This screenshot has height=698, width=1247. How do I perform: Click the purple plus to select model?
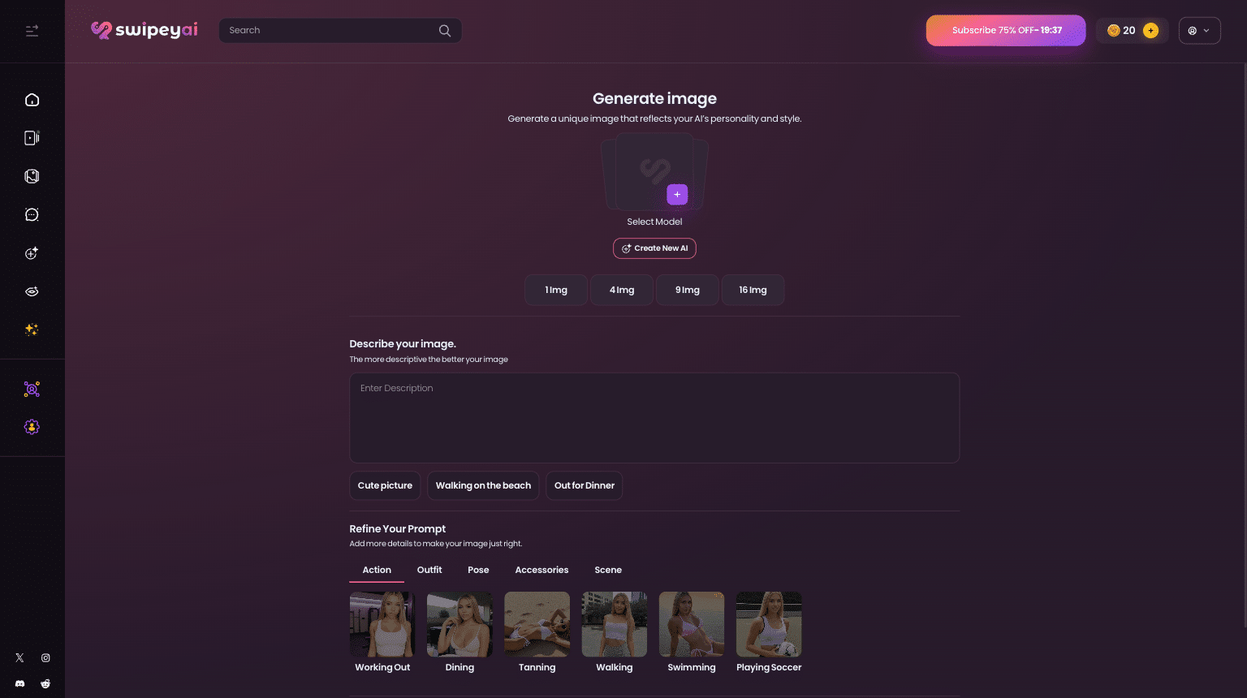coord(677,195)
